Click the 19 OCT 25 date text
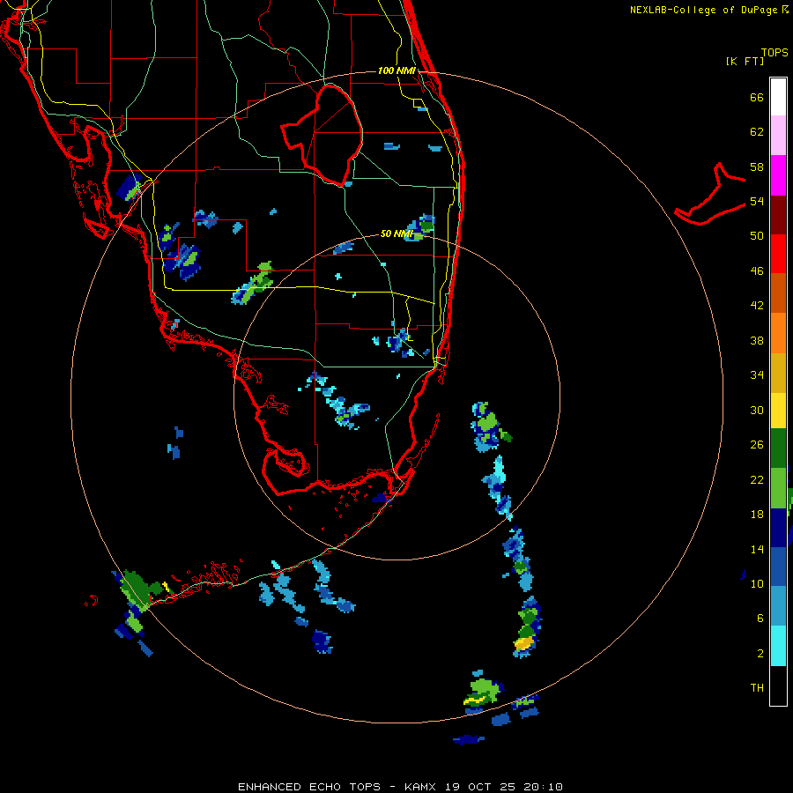 point(480,787)
